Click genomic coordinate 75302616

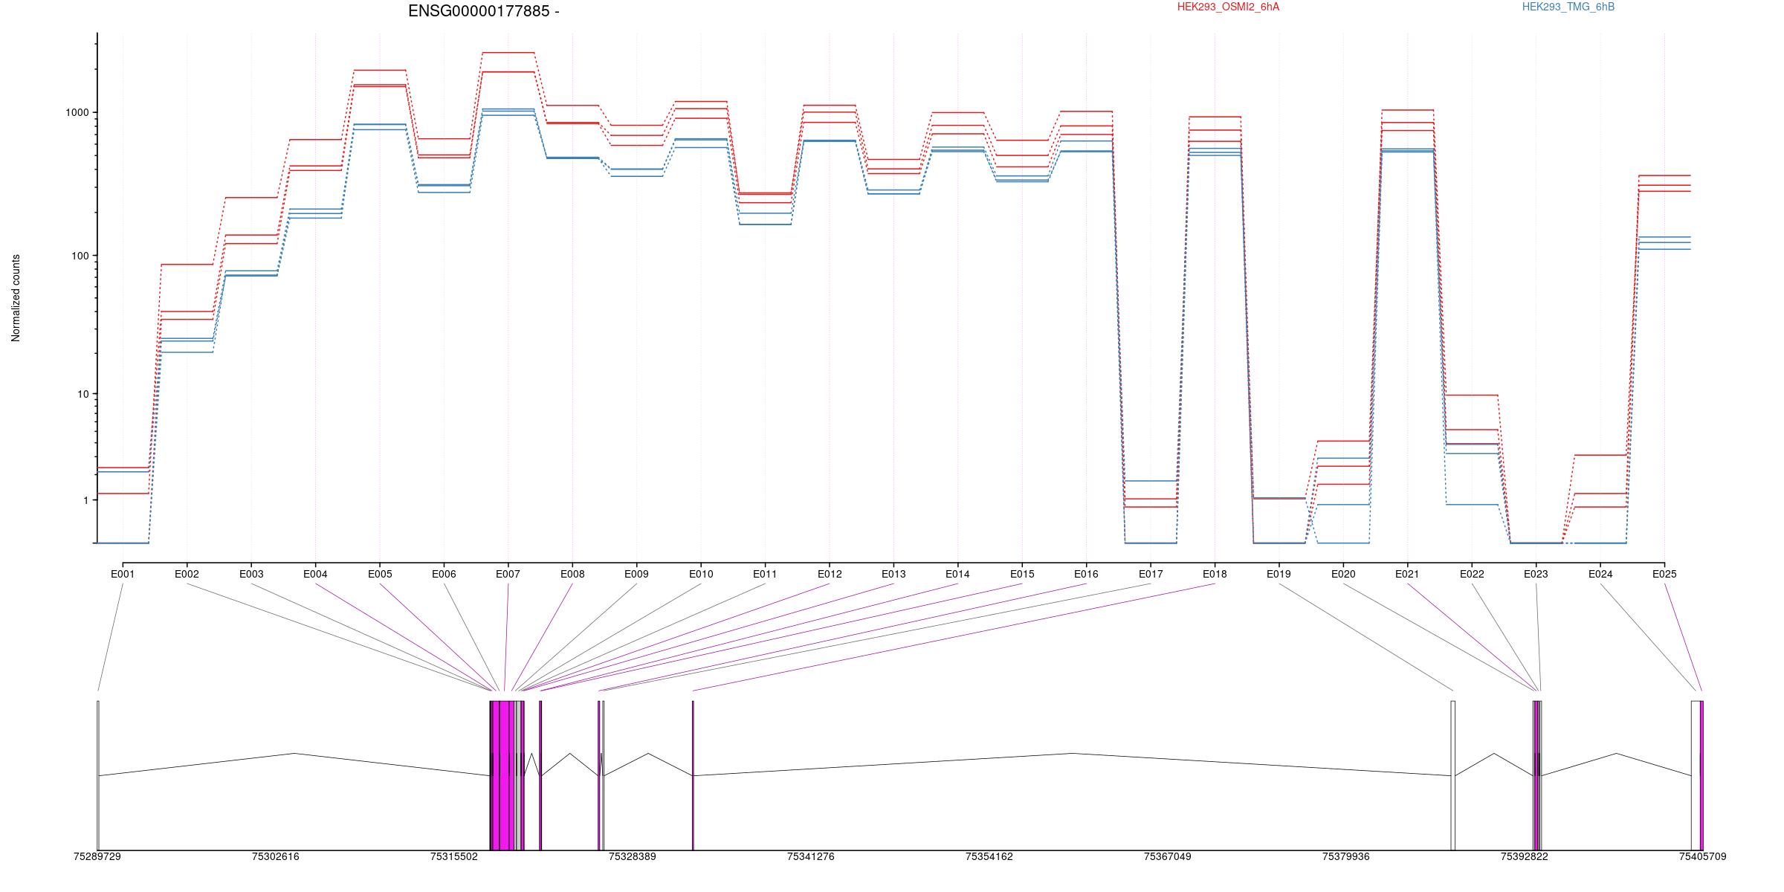coord(276,856)
